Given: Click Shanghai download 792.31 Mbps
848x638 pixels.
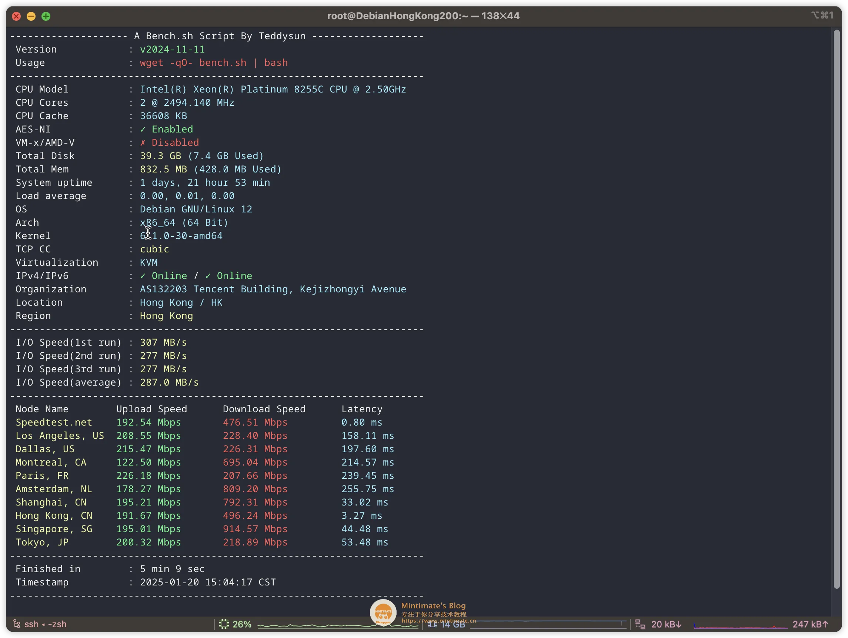Looking at the screenshot, I should (255, 502).
